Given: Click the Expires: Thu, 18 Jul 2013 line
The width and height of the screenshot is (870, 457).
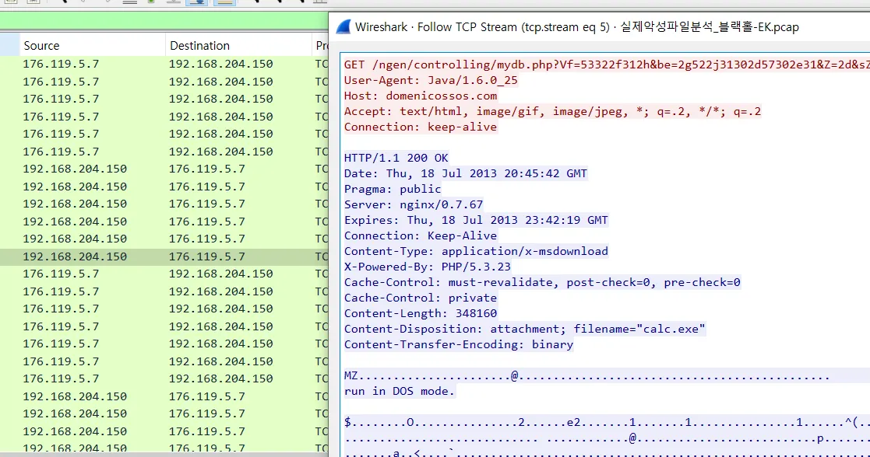Looking at the screenshot, I should pyautogui.click(x=476, y=220).
